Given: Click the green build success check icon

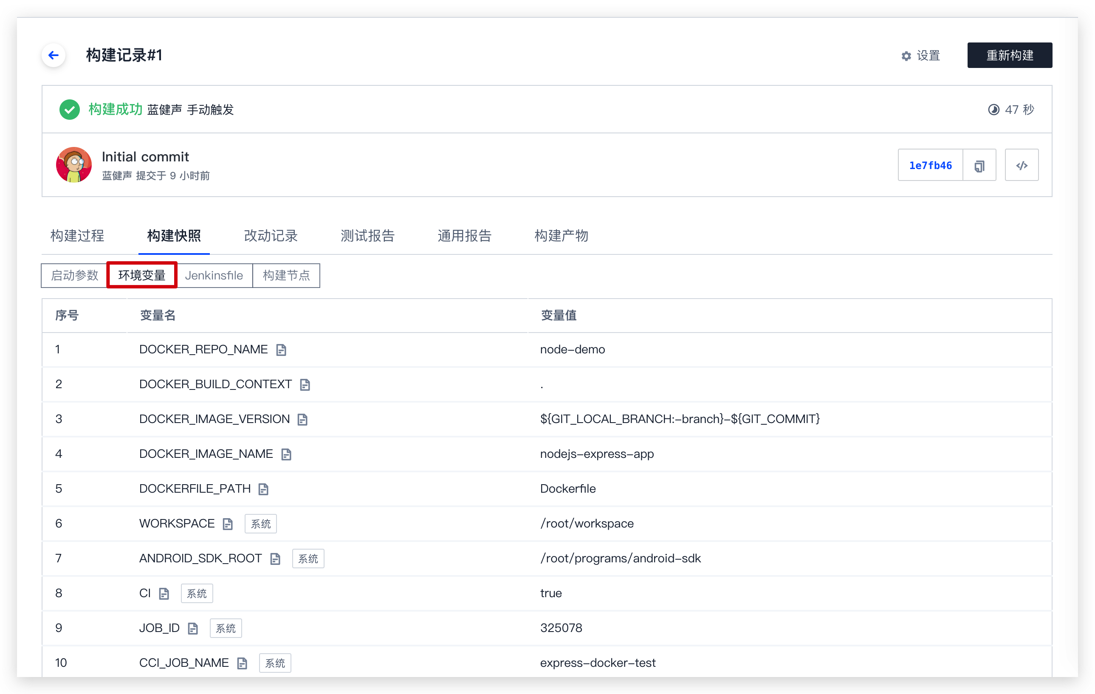Looking at the screenshot, I should pyautogui.click(x=70, y=110).
